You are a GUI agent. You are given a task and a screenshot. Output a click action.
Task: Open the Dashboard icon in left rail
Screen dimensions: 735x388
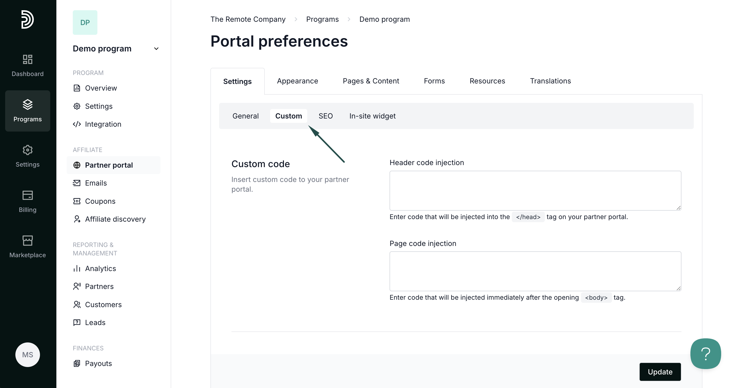[x=27, y=60]
